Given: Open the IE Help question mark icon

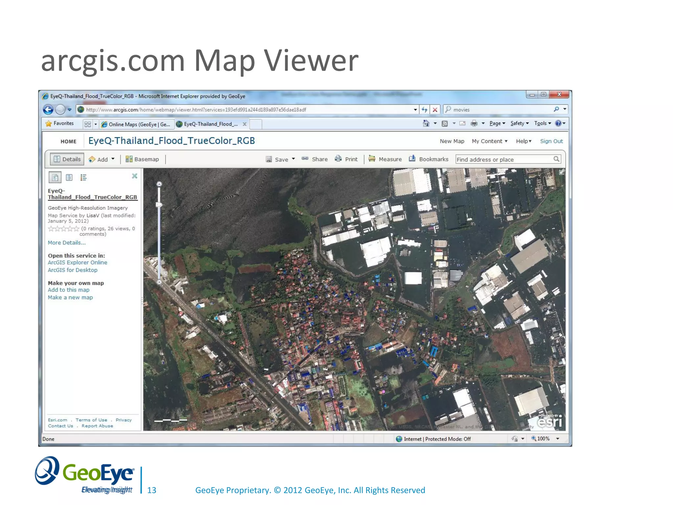Looking at the screenshot, I should point(558,123).
